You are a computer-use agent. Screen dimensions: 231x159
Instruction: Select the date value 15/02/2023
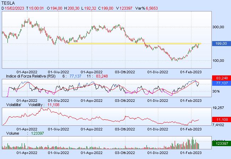pos(14,8)
